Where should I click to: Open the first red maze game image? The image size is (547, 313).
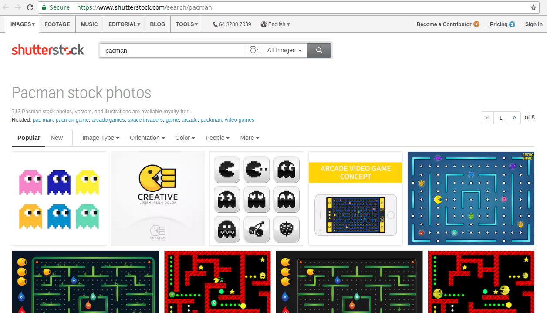217,282
